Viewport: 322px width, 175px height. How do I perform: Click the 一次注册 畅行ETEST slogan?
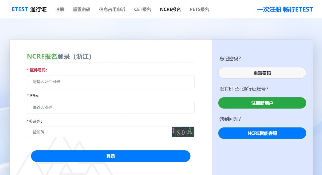285,10
